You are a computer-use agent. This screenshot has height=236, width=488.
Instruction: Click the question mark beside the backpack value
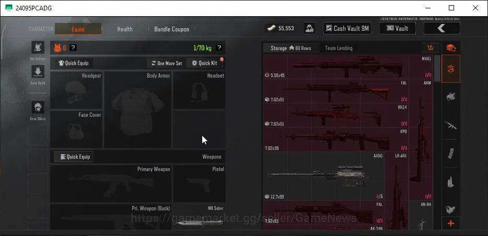73,48
